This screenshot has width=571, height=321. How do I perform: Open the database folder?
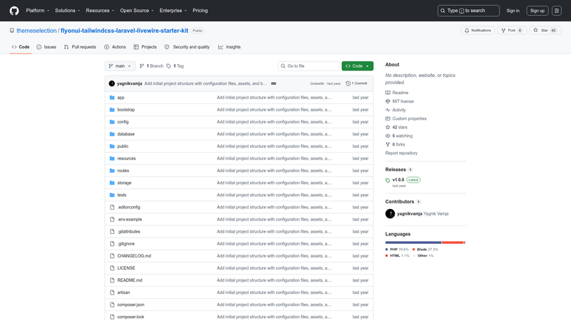(x=126, y=134)
